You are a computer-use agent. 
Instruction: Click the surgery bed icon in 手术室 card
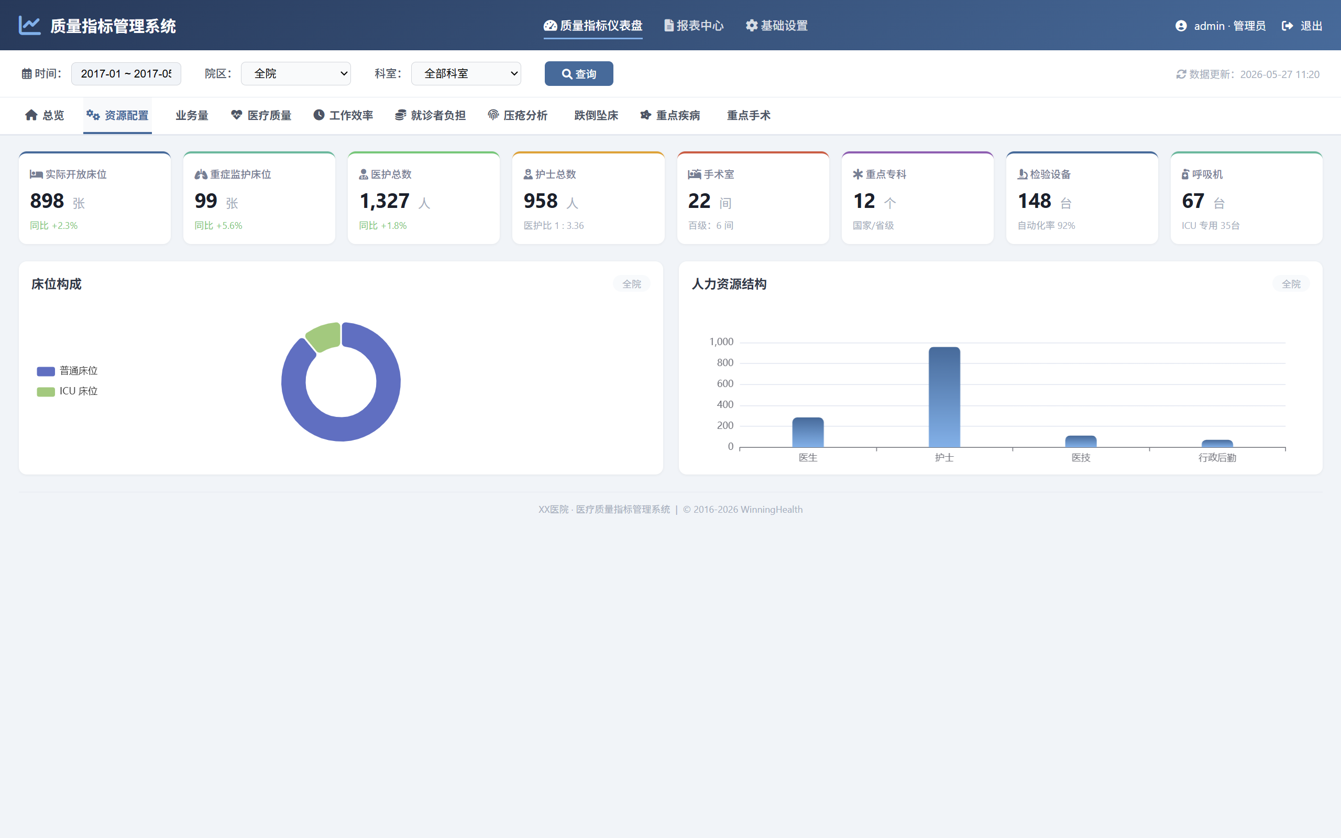694,174
